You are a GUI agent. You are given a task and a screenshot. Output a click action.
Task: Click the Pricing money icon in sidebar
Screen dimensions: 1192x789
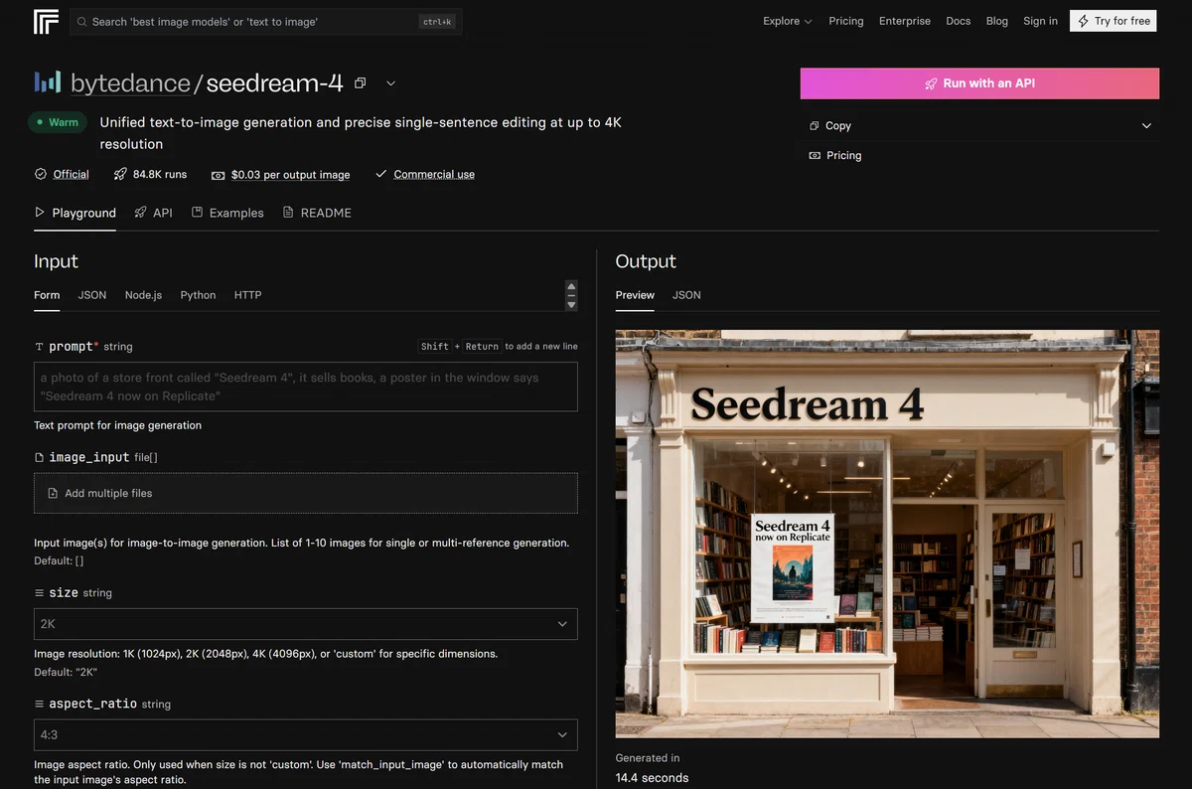tap(815, 156)
